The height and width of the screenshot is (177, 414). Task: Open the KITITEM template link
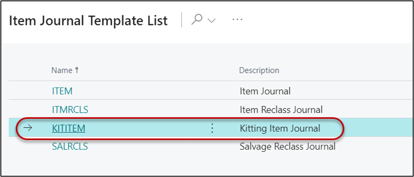(x=68, y=128)
